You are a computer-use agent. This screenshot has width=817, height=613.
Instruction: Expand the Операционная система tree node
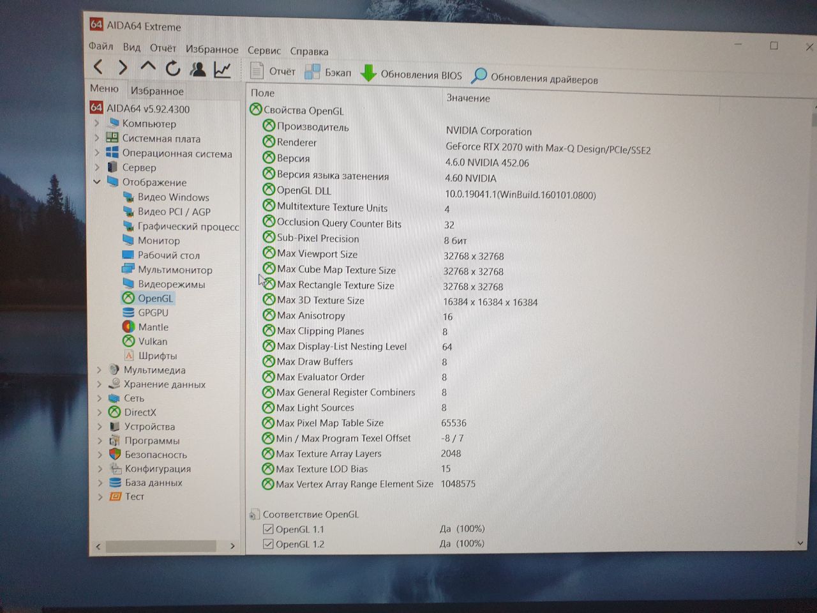coord(97,153)
